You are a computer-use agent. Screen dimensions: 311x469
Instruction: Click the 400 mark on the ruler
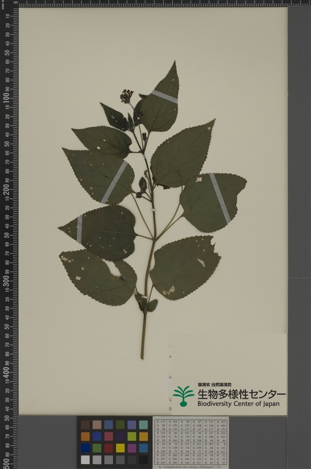pos(6,372)
